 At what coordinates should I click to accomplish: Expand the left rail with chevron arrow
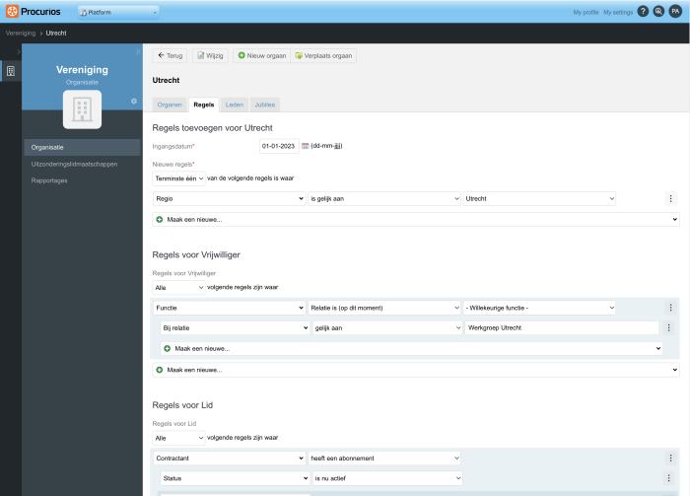click(x=18, y=52)
